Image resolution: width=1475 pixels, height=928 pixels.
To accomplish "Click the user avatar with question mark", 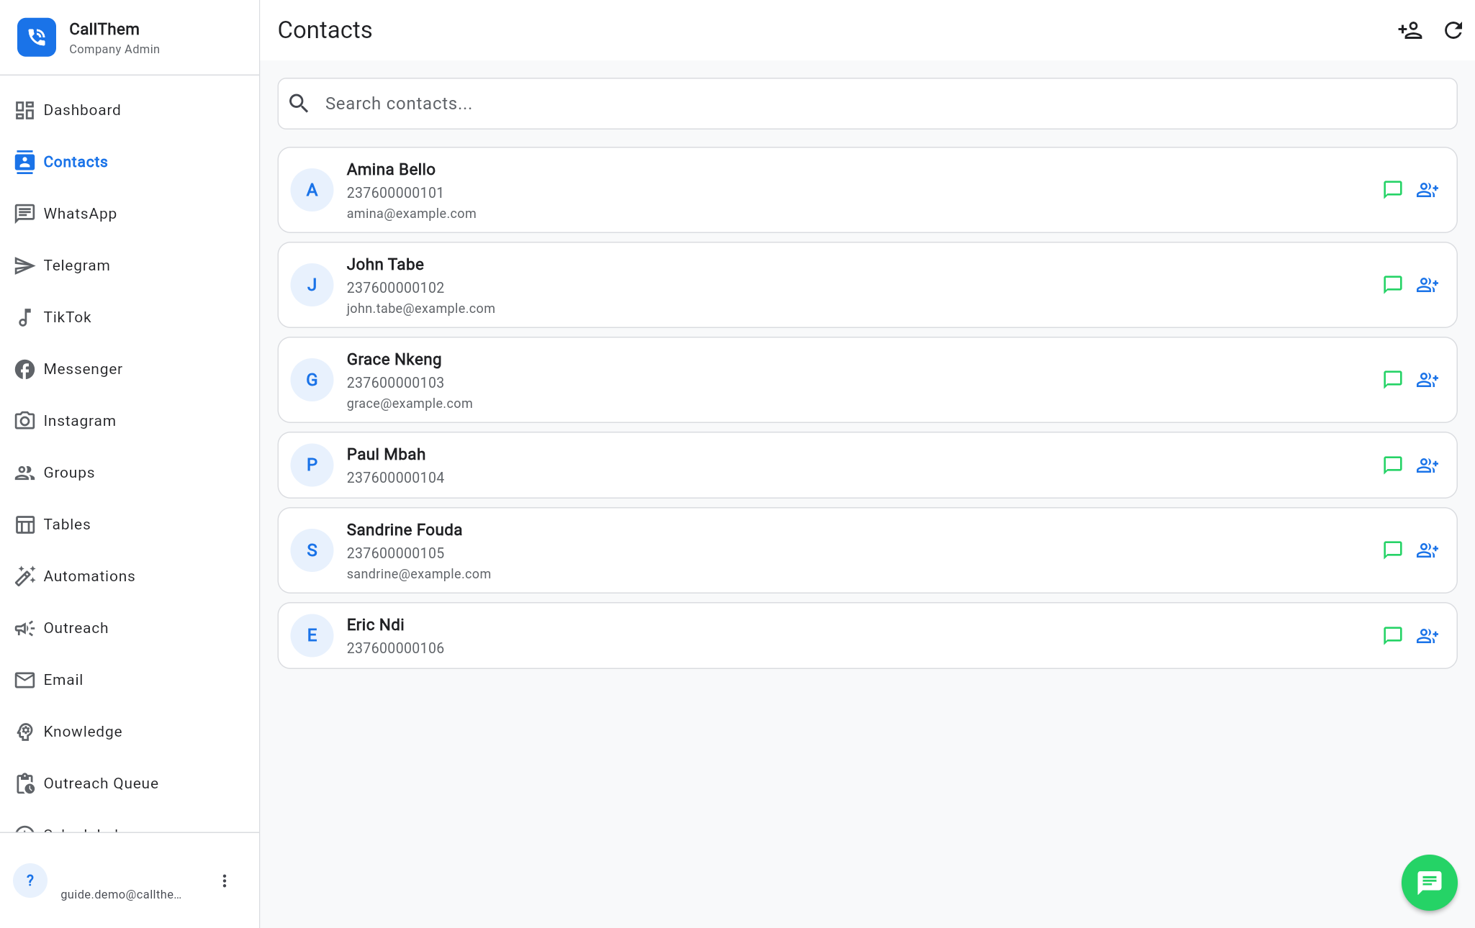I will pos(30,881).
